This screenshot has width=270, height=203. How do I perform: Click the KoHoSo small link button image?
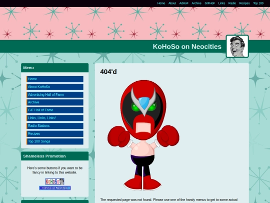pos(55,181)
